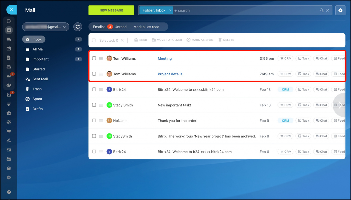
Task: Check the Feb 8 StacySmith email checkbox
Action: click(x=94, y=136)
